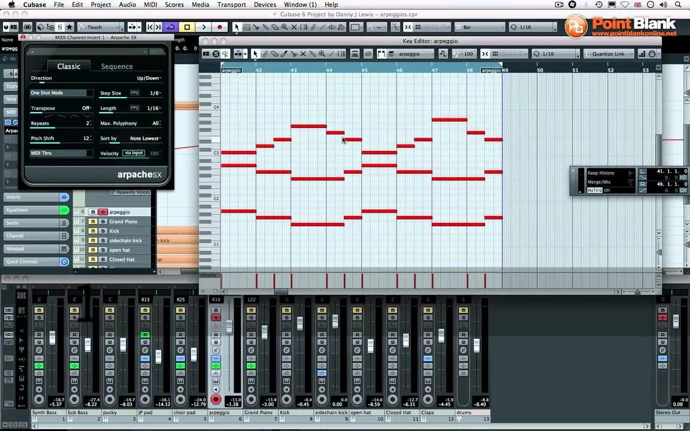This screenshot has height=431, width=690.
Task: Select the Erase tool in Key Editor toolbar
Action: tap(274, 54)
